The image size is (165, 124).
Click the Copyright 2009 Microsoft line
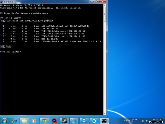coord(41,8)
